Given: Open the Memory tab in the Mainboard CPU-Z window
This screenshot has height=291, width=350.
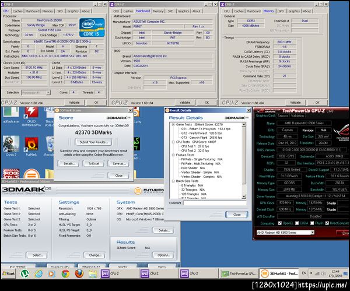Looking at the screenshot, I should (158, 11).
